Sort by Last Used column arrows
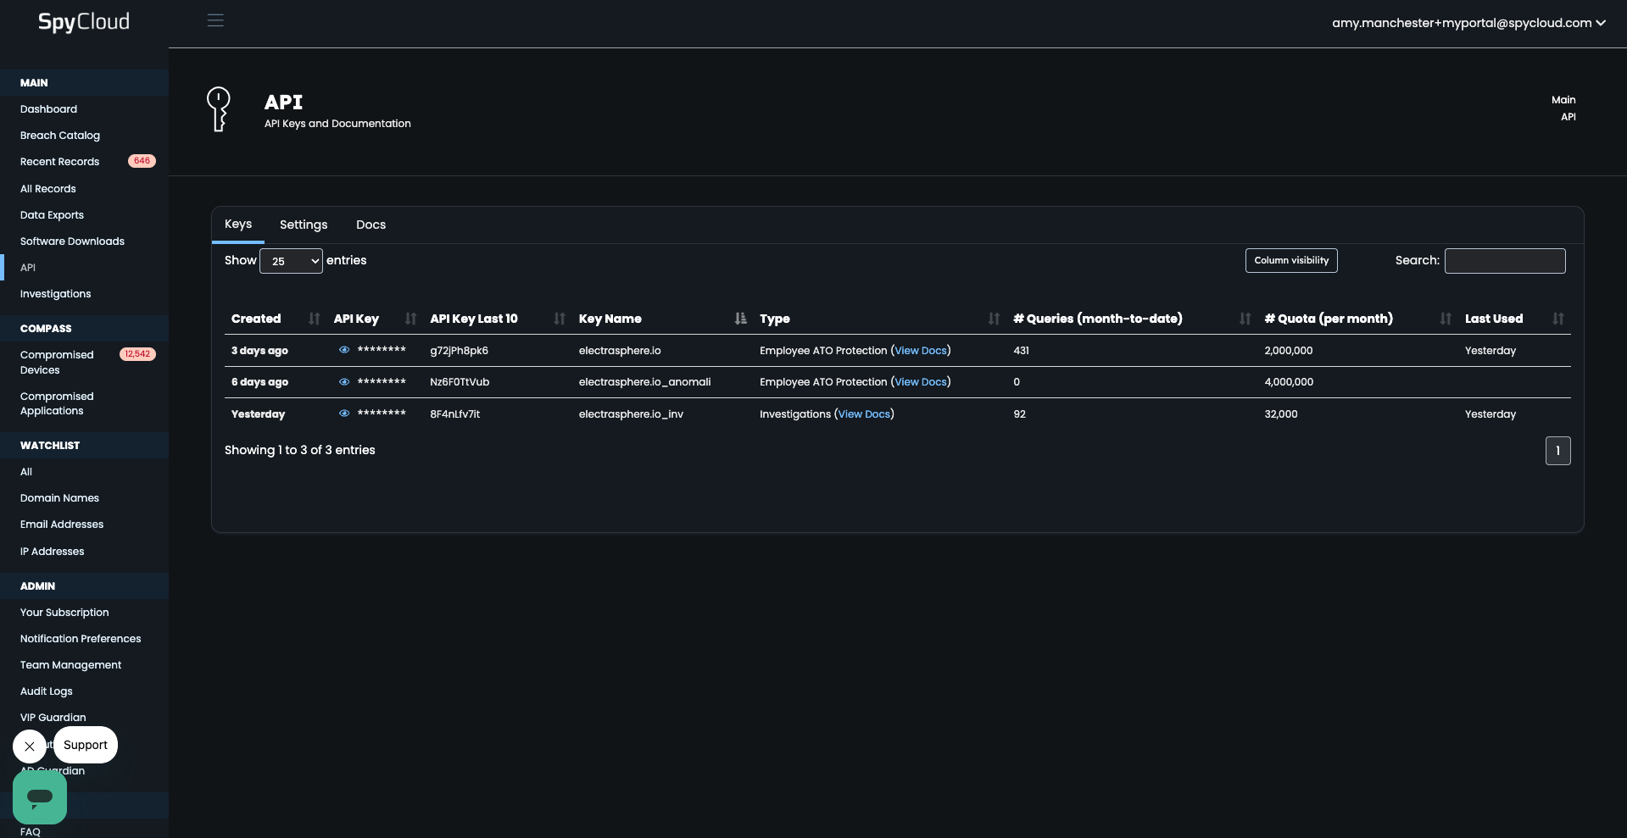Image resolution: width=1627 pixels, height=838 pixels. pyautogui.click(x=1557, y=319)
